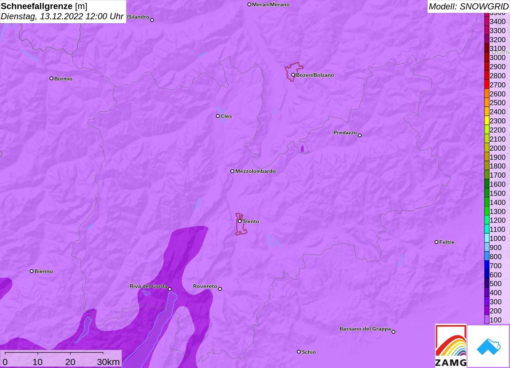Viewport: 510px width, 368px height.
Task: Click the 'Modell: SNOWGRID' label
Action: tap(468, 7)
